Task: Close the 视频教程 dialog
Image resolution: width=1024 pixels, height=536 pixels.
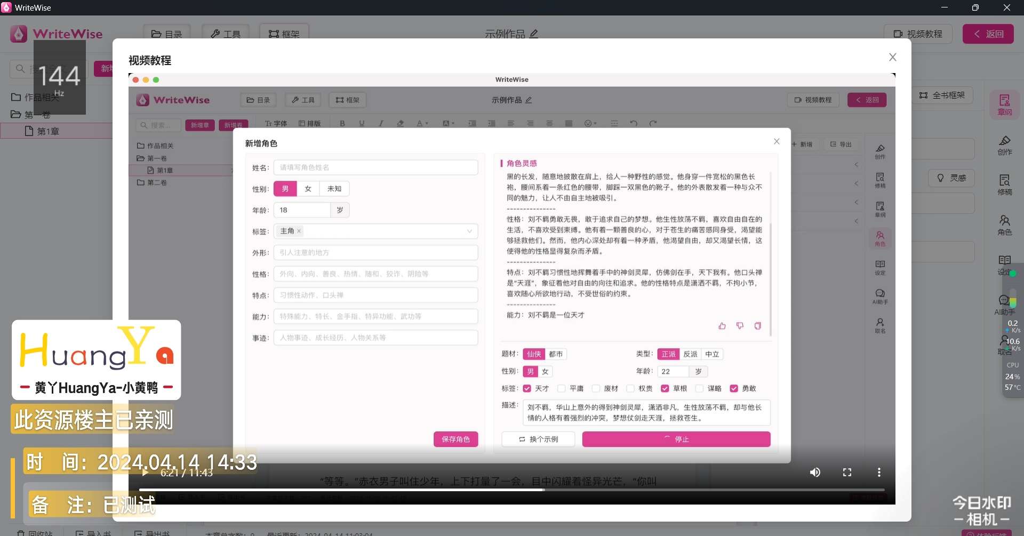Action: (892, 57)
